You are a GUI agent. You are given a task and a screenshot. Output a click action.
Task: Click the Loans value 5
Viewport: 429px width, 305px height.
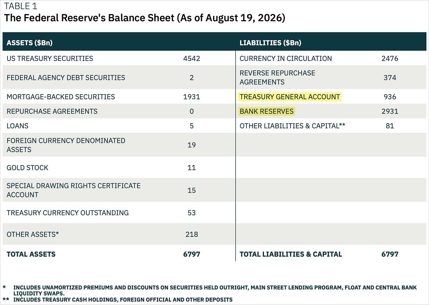[x=192, y=126]
